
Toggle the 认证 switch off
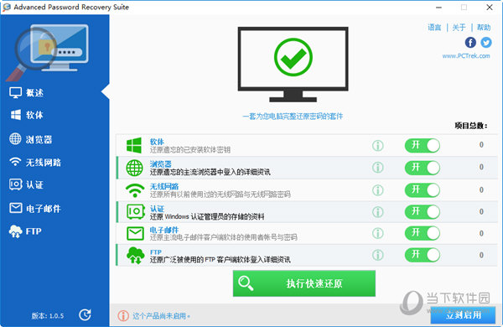(423, 212)
